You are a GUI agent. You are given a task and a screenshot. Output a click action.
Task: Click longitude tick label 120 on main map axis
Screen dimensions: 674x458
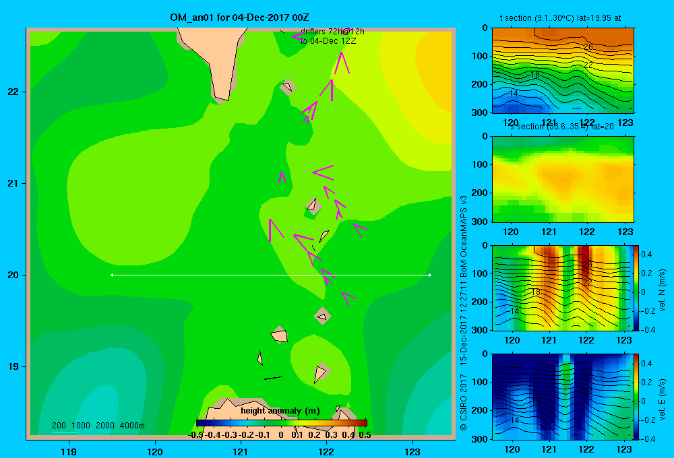pos(155,451)
